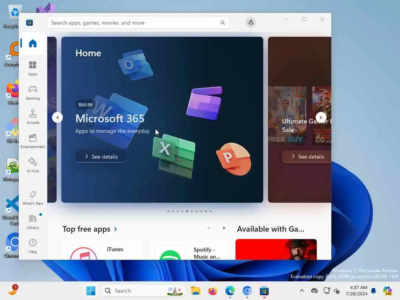
Task: Open the Recycle Bin desktop icon
Action: 12,16
